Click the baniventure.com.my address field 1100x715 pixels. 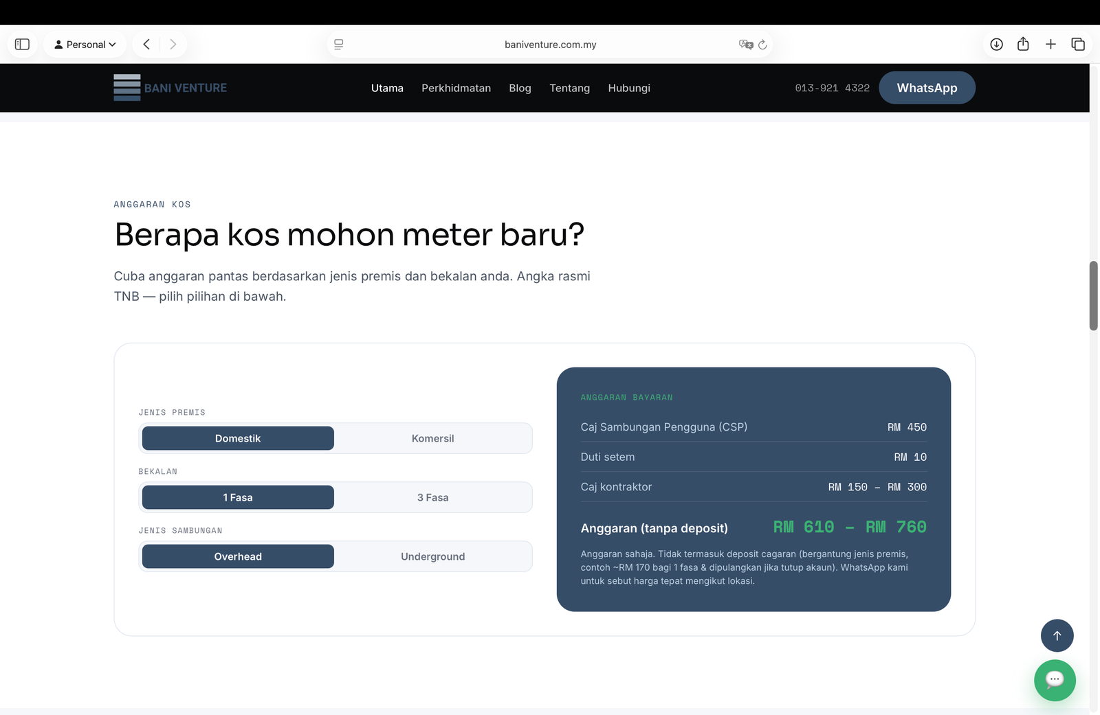(550, 44)
